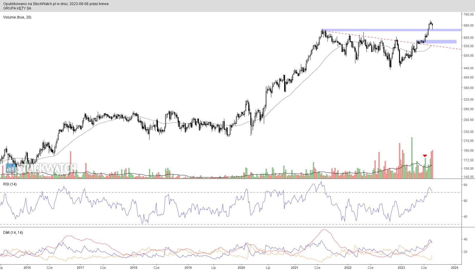Screen dimensions: 475x270
Task: Click the 'Cze' label between 2023 and 2024
Action: pyautogui.click(x=424, y=268)
